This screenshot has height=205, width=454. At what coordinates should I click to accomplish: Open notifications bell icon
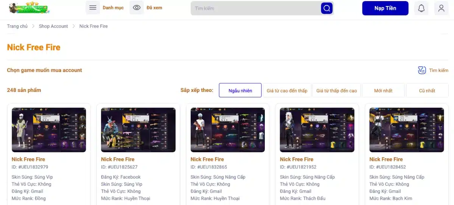(x=421, y=8)
